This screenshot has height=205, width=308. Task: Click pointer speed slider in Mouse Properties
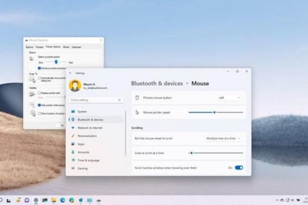56,62
